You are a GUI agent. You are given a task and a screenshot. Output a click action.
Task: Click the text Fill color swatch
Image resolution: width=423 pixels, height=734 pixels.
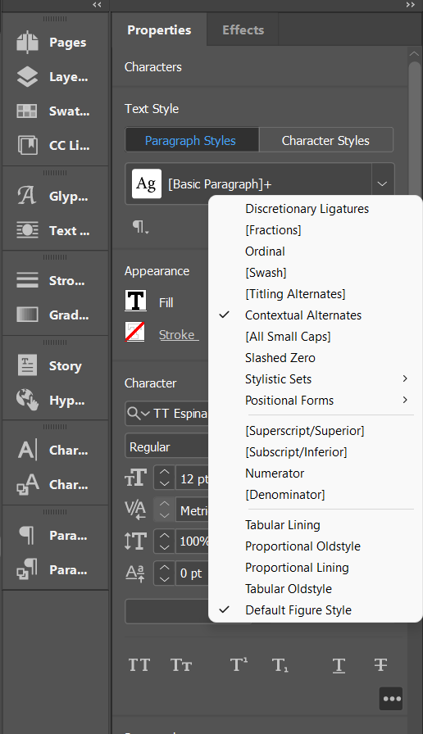click(135, 301)
